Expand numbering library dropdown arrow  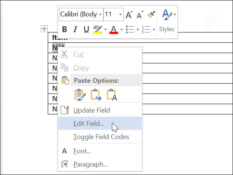click(154, 30)
